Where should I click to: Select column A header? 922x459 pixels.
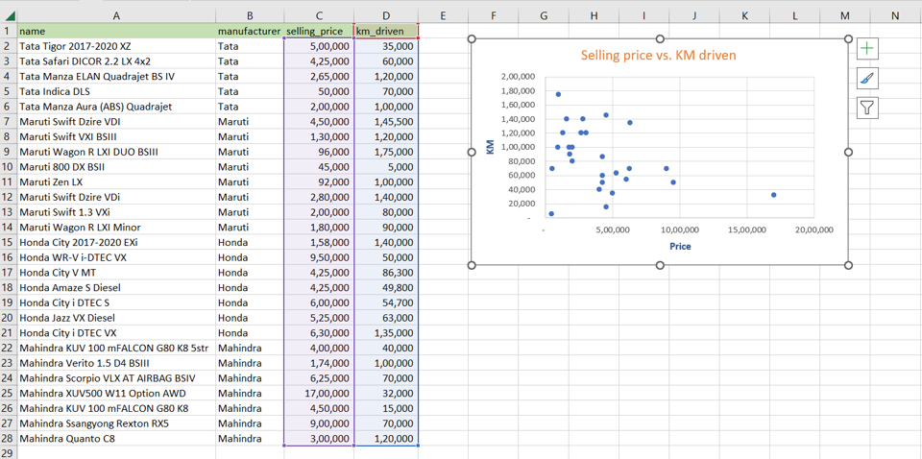[x=116, y=16]
